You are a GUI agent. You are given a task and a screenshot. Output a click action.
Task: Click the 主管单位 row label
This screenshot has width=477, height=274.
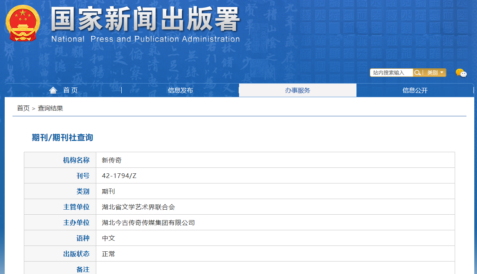pyautogui.click(x=76, y=207)
